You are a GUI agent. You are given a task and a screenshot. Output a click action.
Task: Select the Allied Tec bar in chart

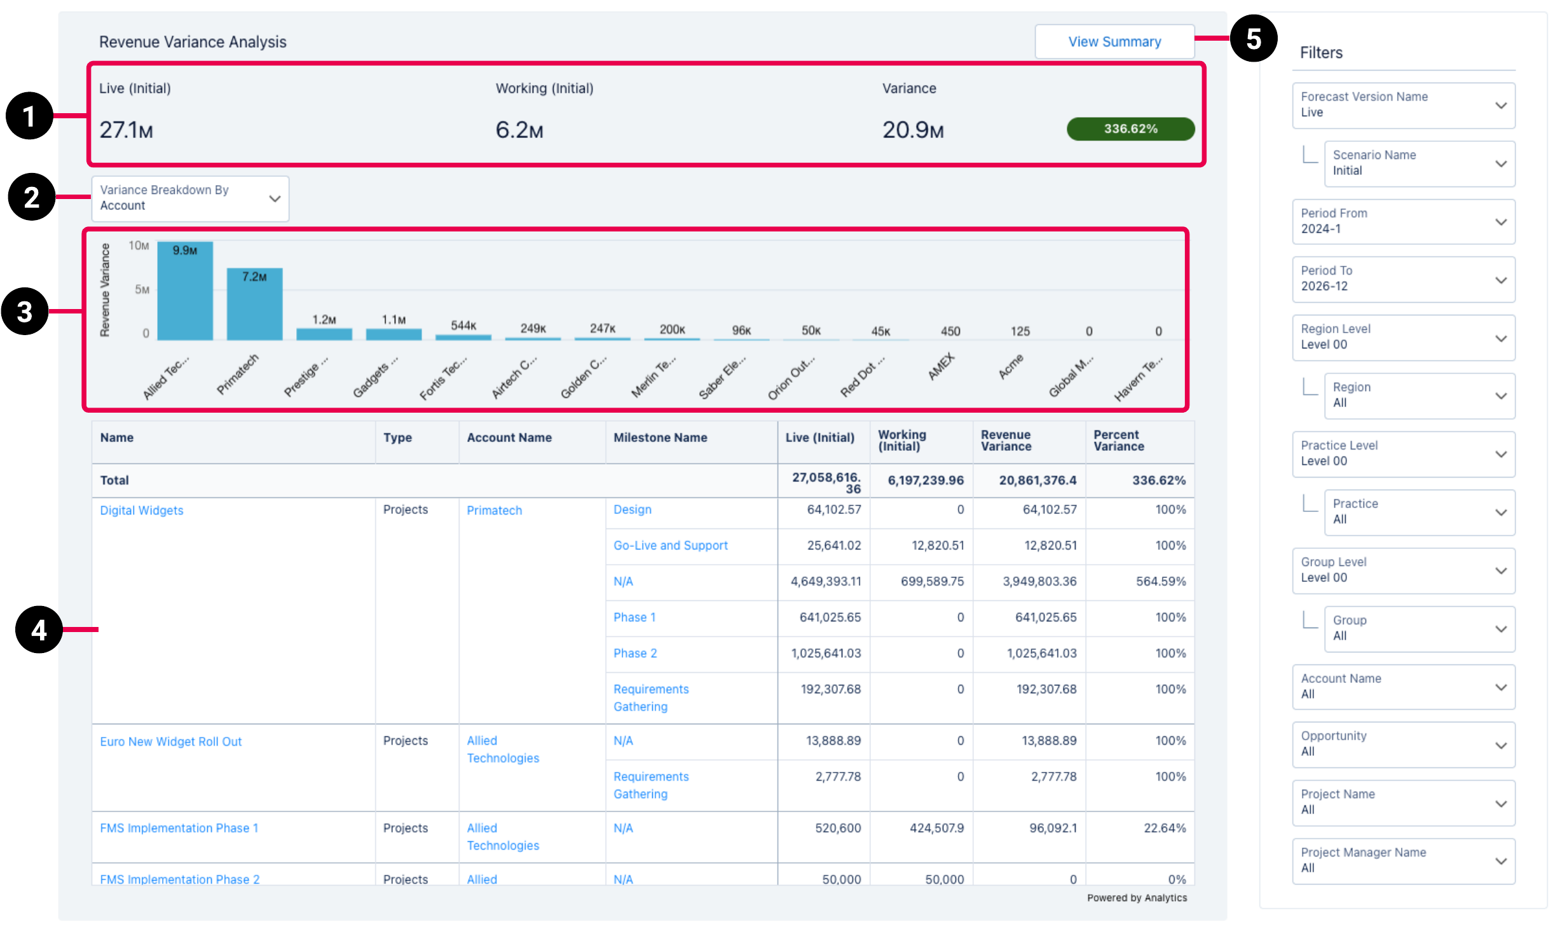[184, 289]
